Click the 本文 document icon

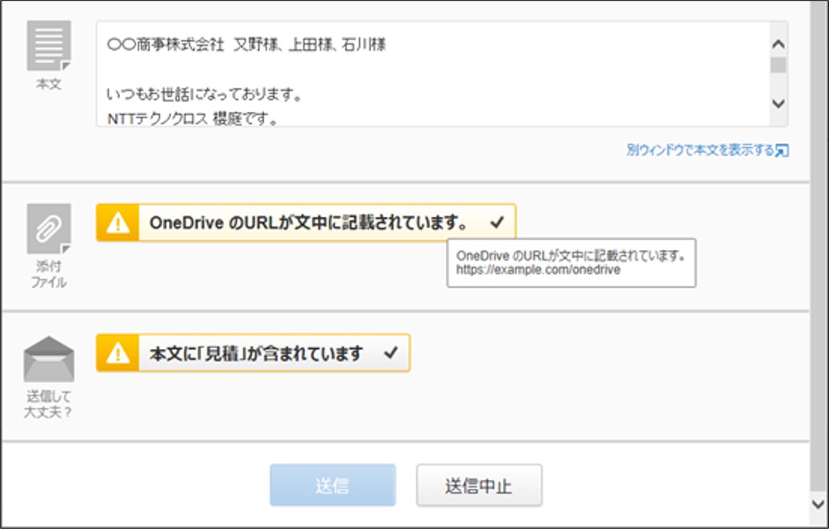click(48, 45)
